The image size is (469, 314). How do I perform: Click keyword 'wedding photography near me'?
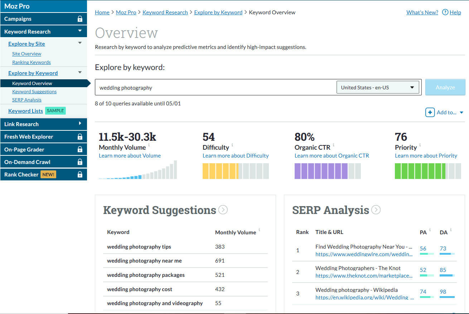pyautogui.click(x=144, y=261)
